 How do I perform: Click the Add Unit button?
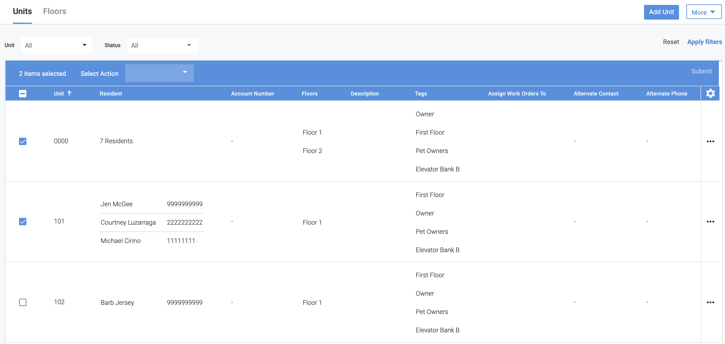pos(661,12)
